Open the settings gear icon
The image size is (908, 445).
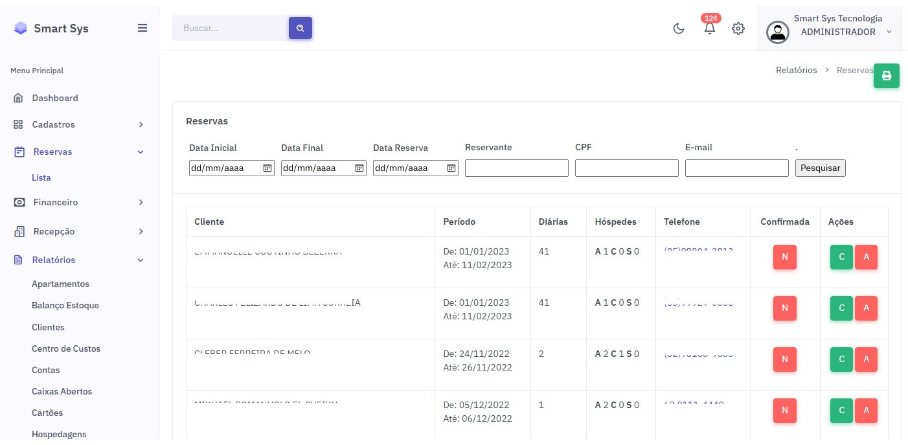tap(738, 29)
